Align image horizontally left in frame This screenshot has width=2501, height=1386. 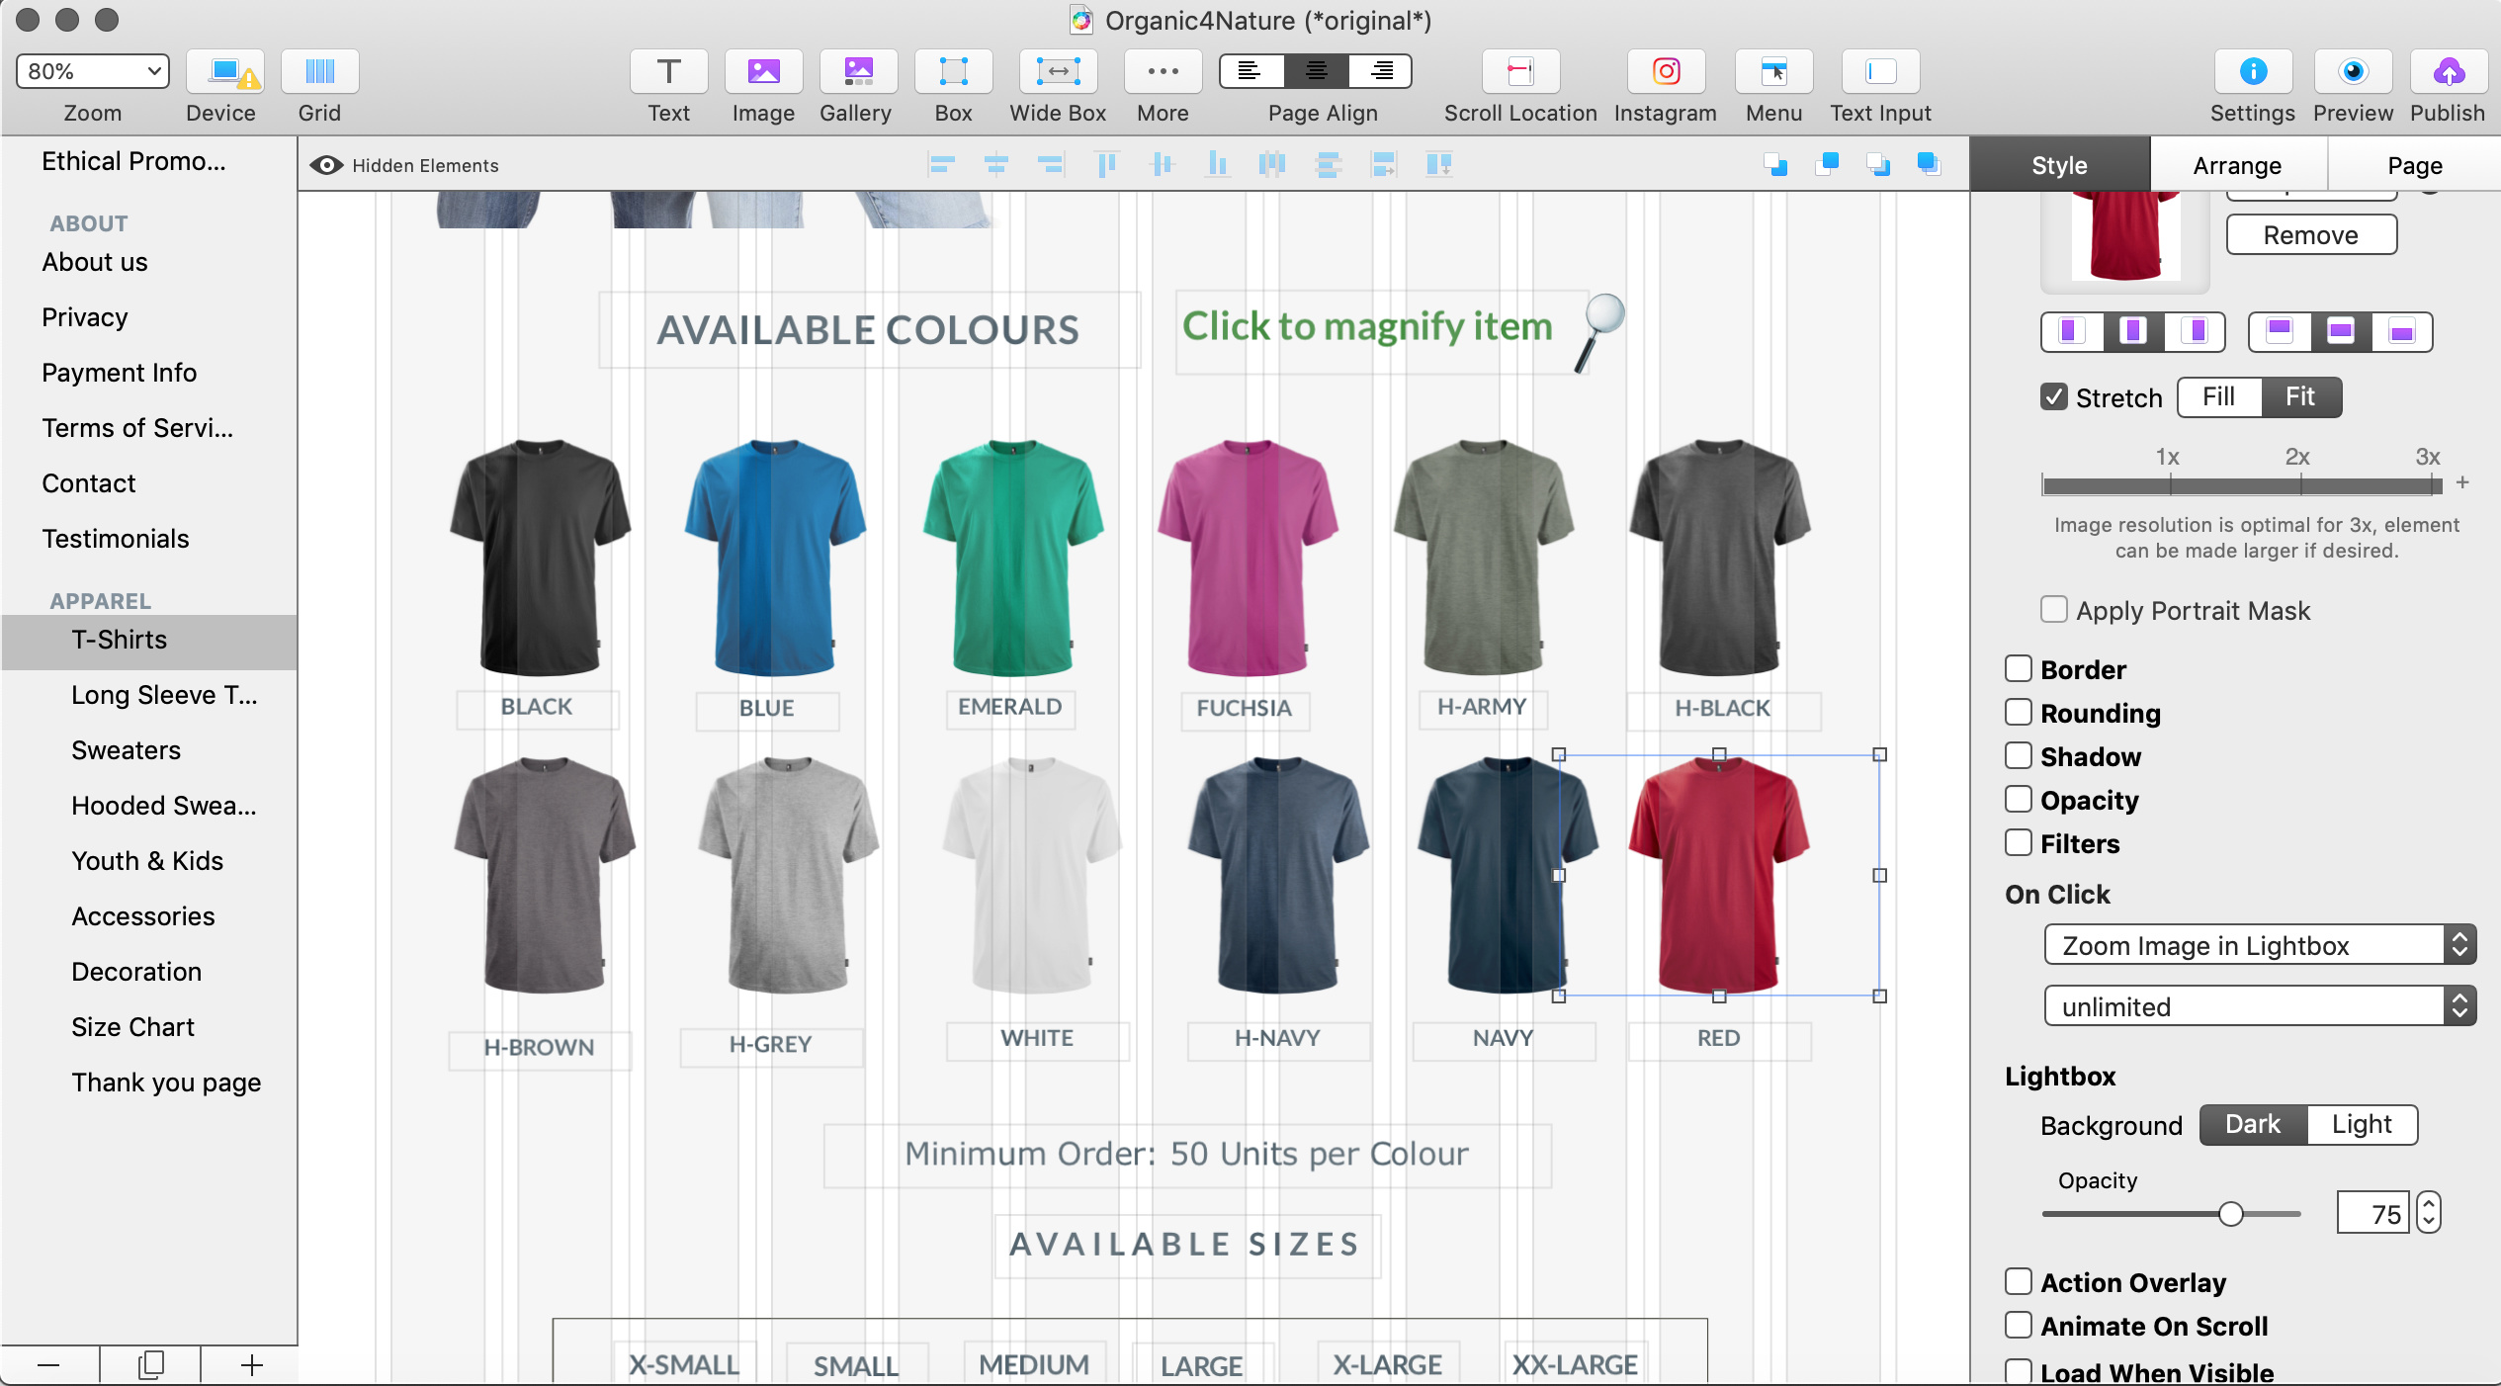click(x=2071, y=331)
